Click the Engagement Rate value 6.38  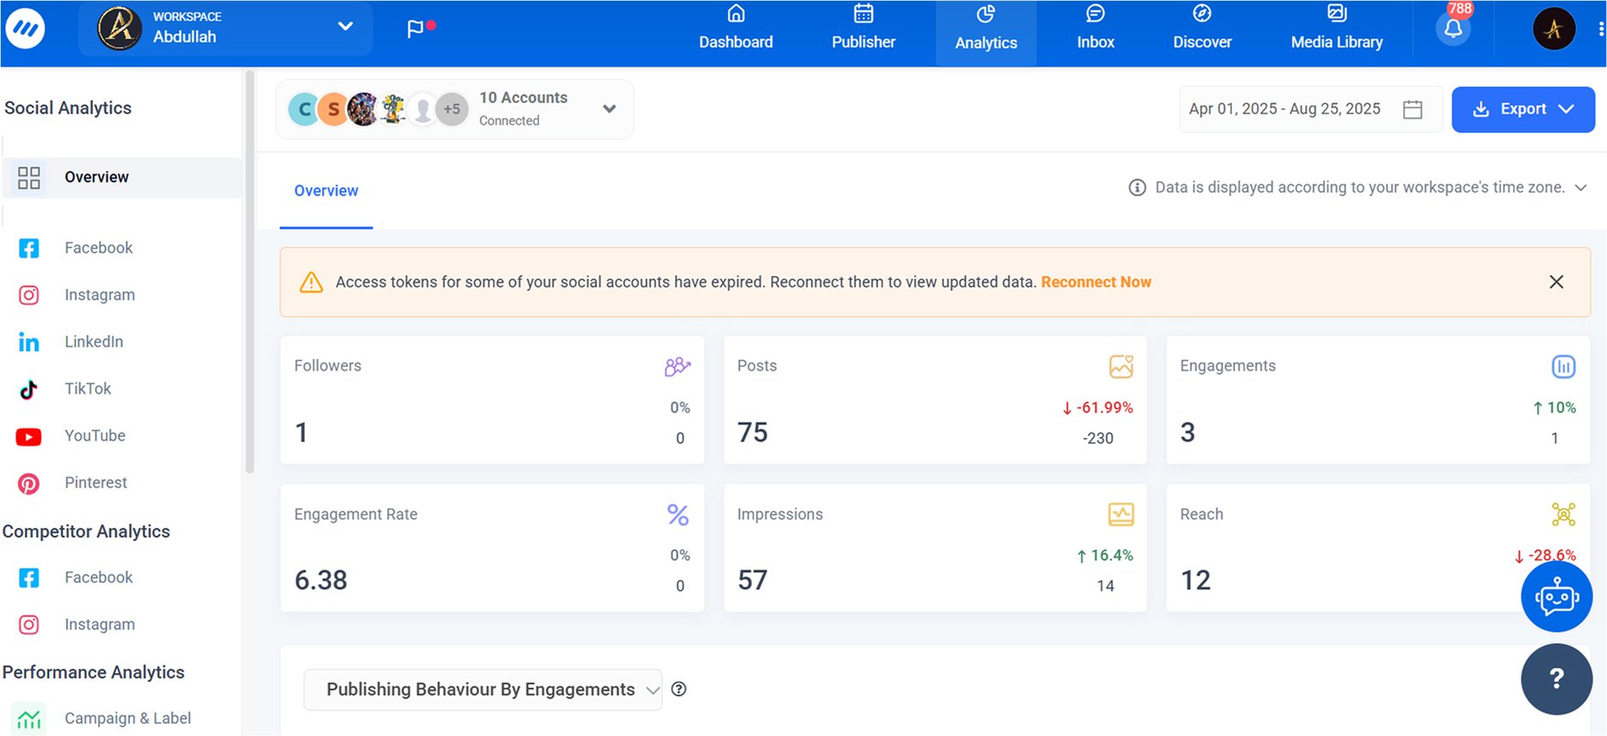(x=321, y=581)
